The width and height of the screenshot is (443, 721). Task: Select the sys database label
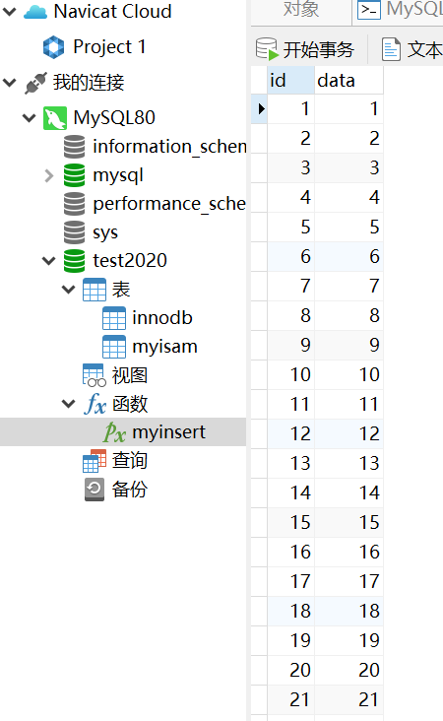(105, 233)
